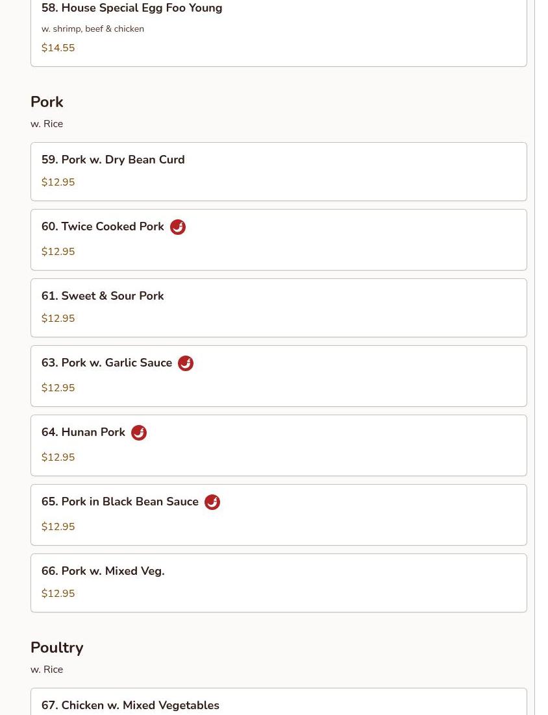The width and height of the screenshot is (548, 715).
Task: Click the $12.95 price under Sweet & Sour Pork
Action: click(x=58, y=319)
